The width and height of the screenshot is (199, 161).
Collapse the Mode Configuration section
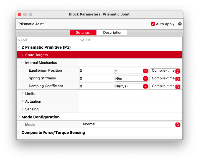click(19, 117)
